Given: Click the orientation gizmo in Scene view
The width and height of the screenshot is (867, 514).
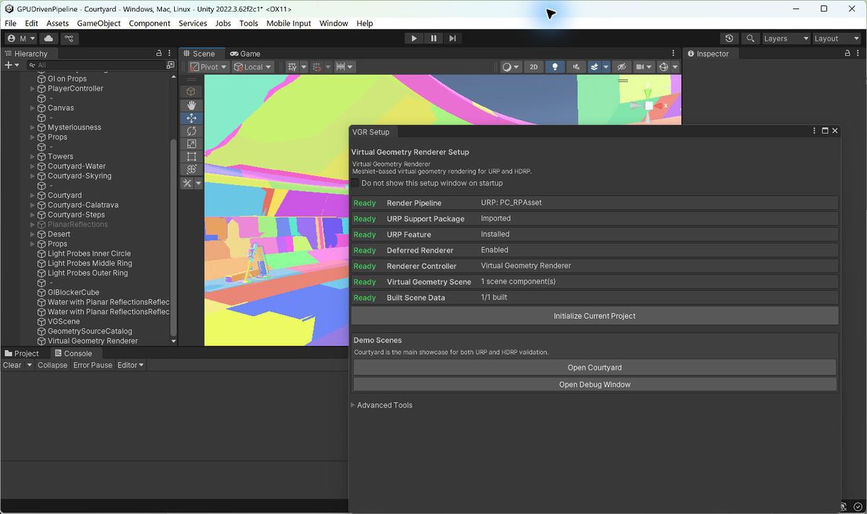Looking at the screenshot, I should [648, 106].
